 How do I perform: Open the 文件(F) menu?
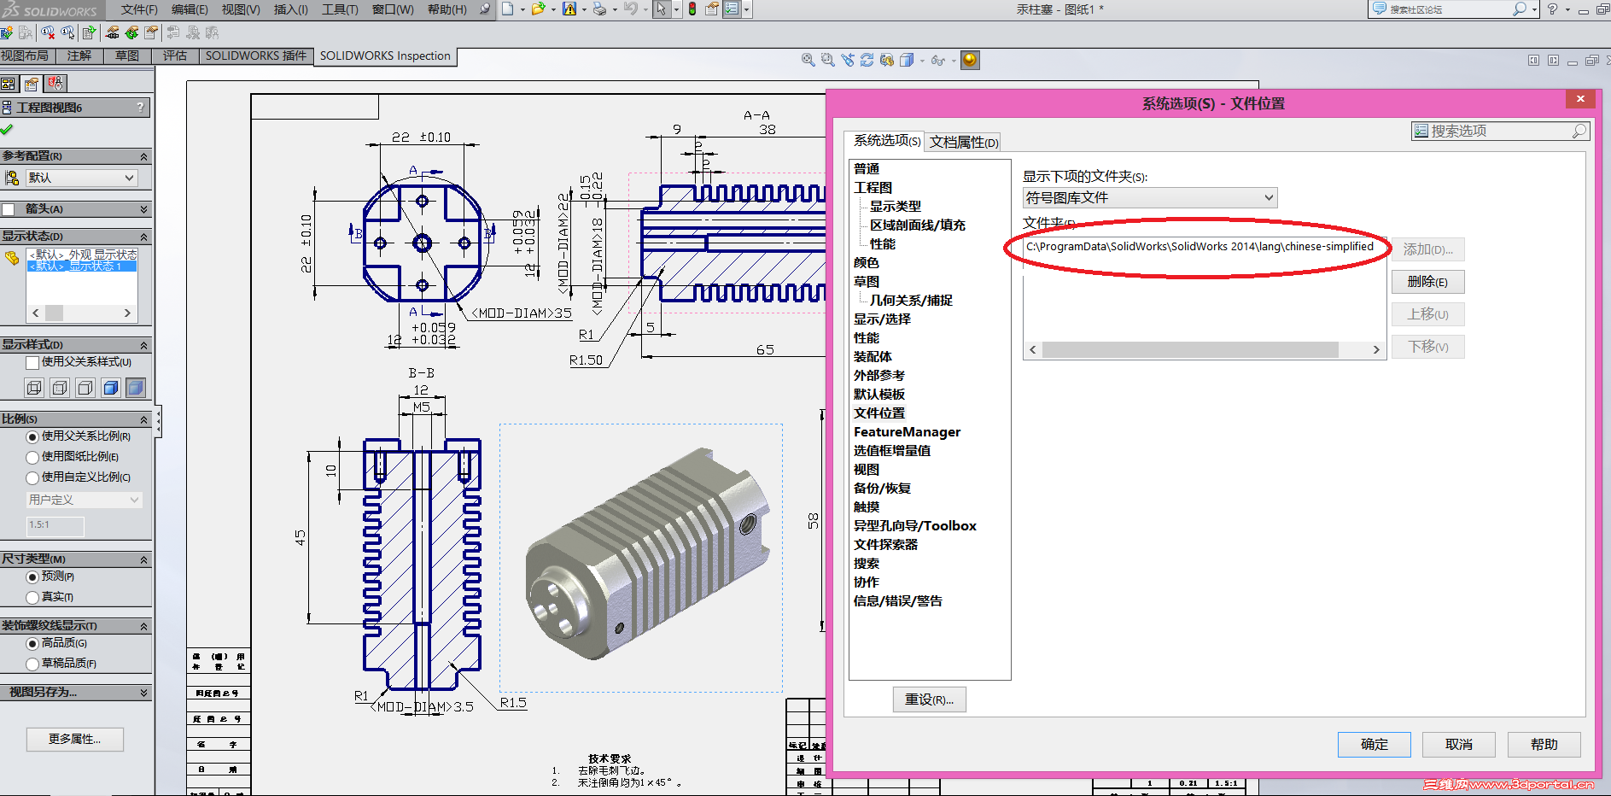(x=139, y=9)
